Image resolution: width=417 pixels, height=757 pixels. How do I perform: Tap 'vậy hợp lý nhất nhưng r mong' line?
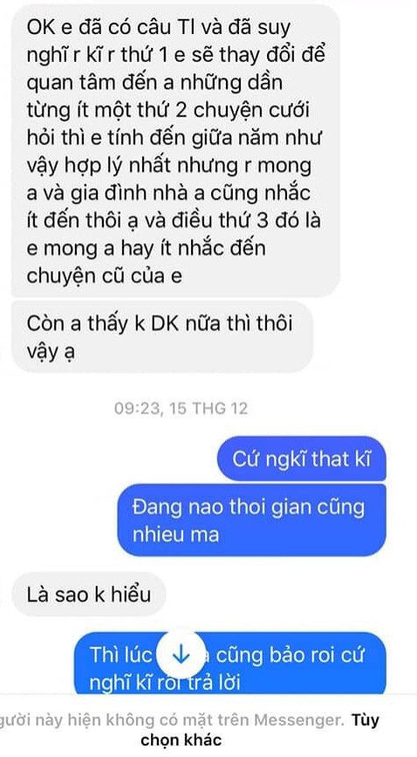(x=169, y=166)
